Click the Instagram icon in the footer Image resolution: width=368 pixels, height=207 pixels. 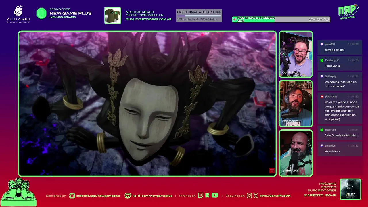click(249, 196)
